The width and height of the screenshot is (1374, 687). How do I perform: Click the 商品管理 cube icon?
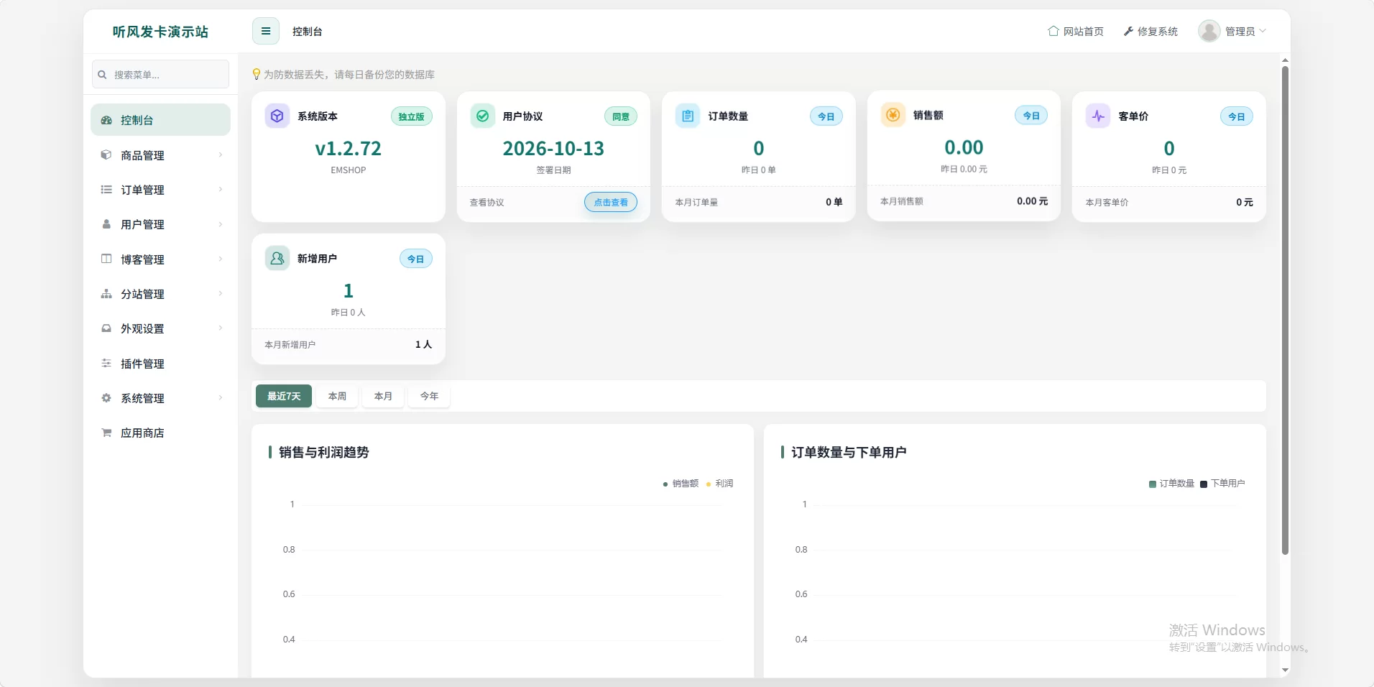(106, 155)
